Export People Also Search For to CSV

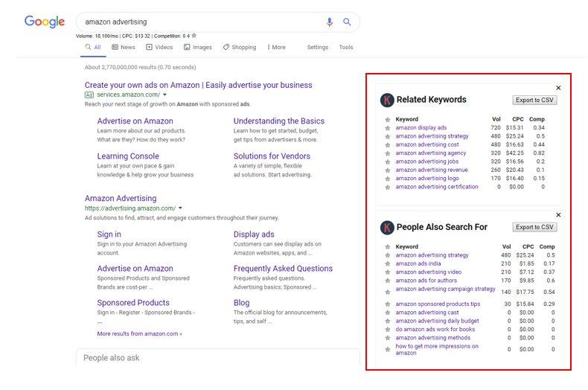534,227
